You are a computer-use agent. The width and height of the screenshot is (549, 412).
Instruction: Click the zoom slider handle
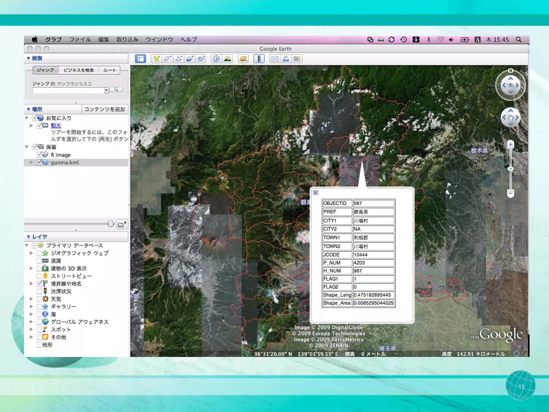point(510,169)
